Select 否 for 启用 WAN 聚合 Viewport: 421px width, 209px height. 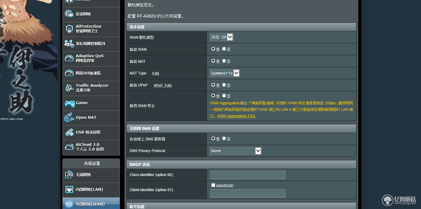tap(224, 96)
